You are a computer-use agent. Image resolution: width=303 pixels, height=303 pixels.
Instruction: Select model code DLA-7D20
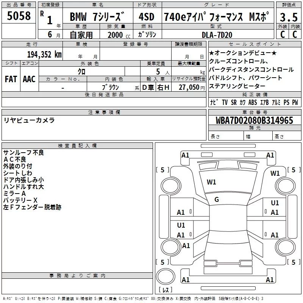pos(217,35)
